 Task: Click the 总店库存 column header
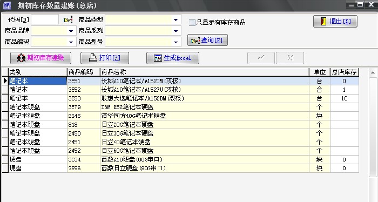coord(345,72)
